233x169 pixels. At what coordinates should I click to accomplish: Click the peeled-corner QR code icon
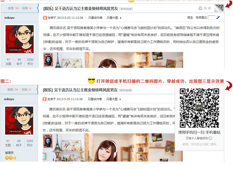(x=219, y=8)
